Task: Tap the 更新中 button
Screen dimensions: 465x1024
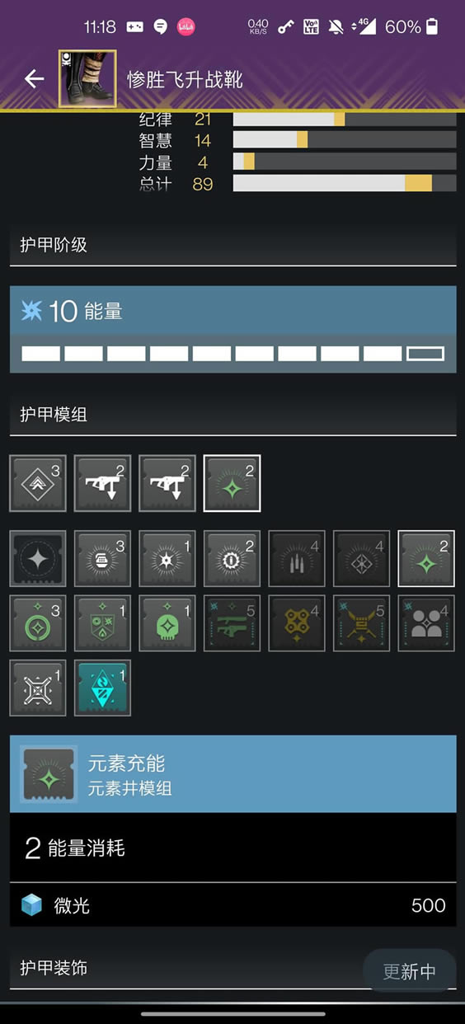Action: [x=410, y=971]
